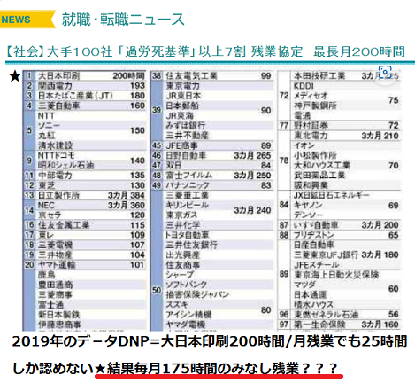
Task: Select the 日本郵船 entry
Action: (x=182, y=106)
